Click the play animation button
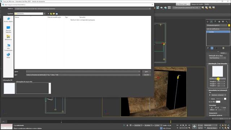The image size is (231, 130). click(x=183, y=125)
